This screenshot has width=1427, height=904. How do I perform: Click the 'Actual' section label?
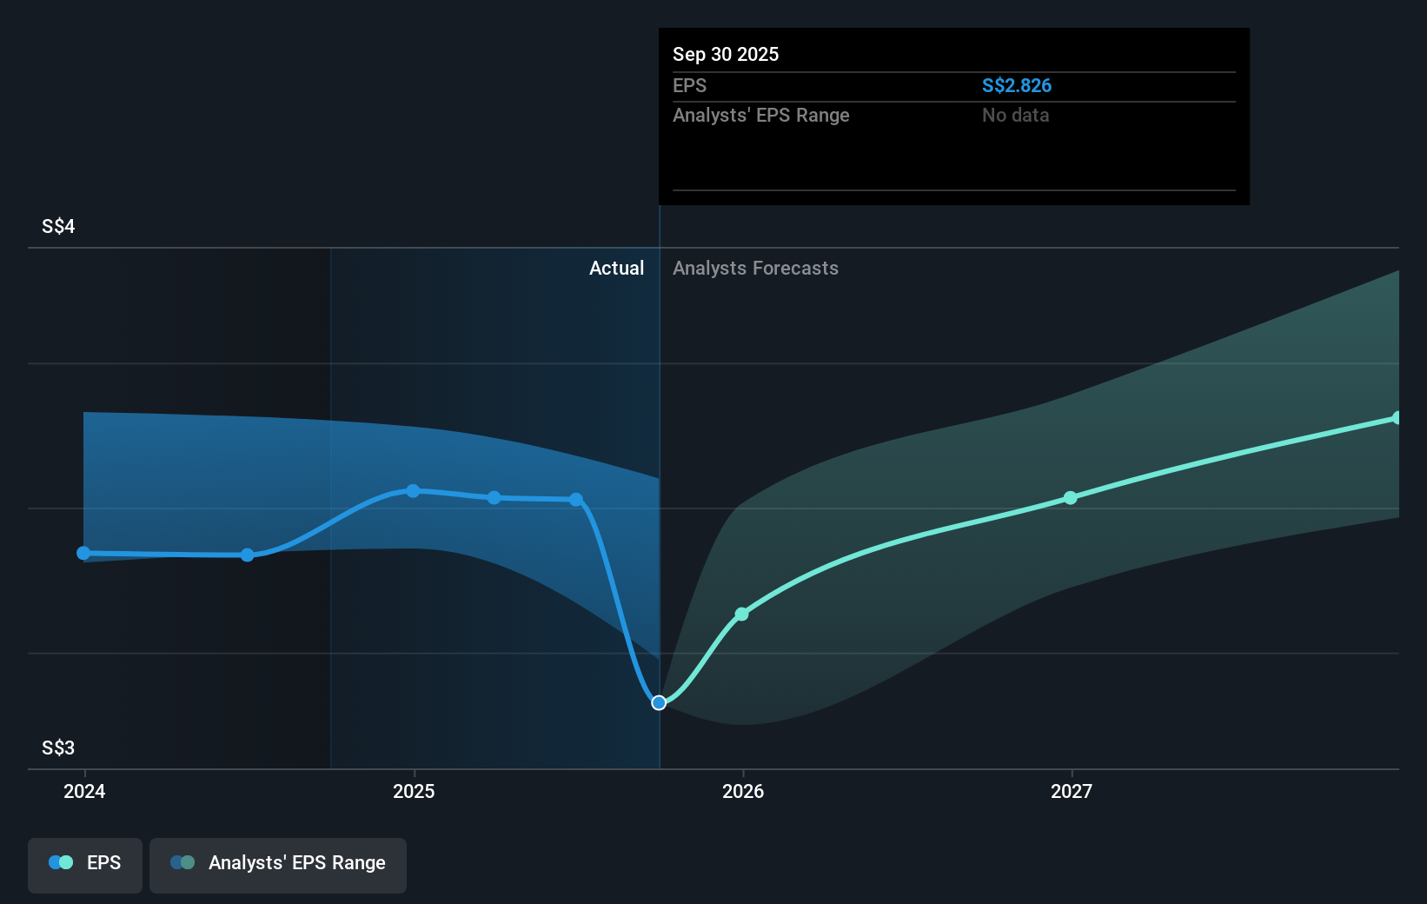tap(616, 269)
